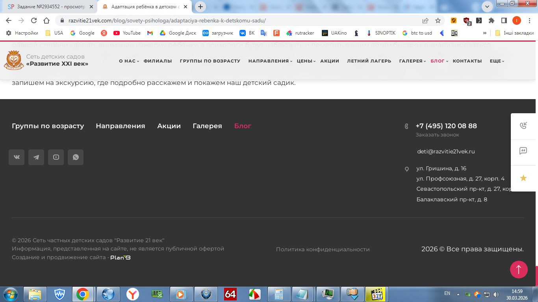Click the footer Группы по возрасту link

tap(48, 126)
